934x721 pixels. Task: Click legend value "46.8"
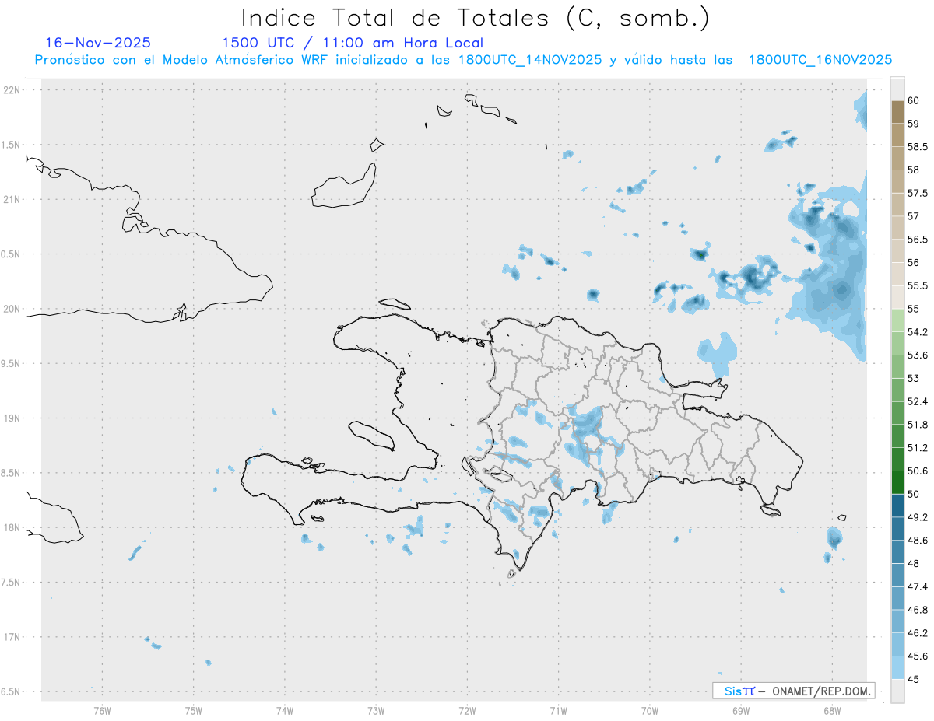(918, 610)
